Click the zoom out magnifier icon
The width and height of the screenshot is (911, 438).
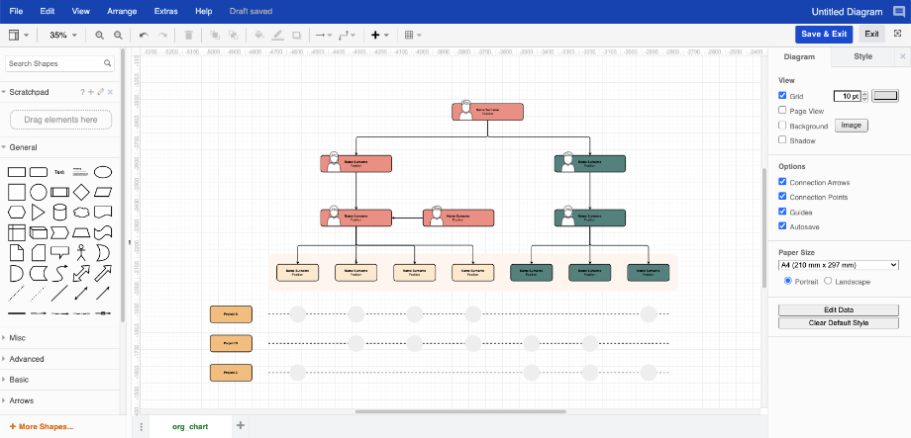pos(118,35)
